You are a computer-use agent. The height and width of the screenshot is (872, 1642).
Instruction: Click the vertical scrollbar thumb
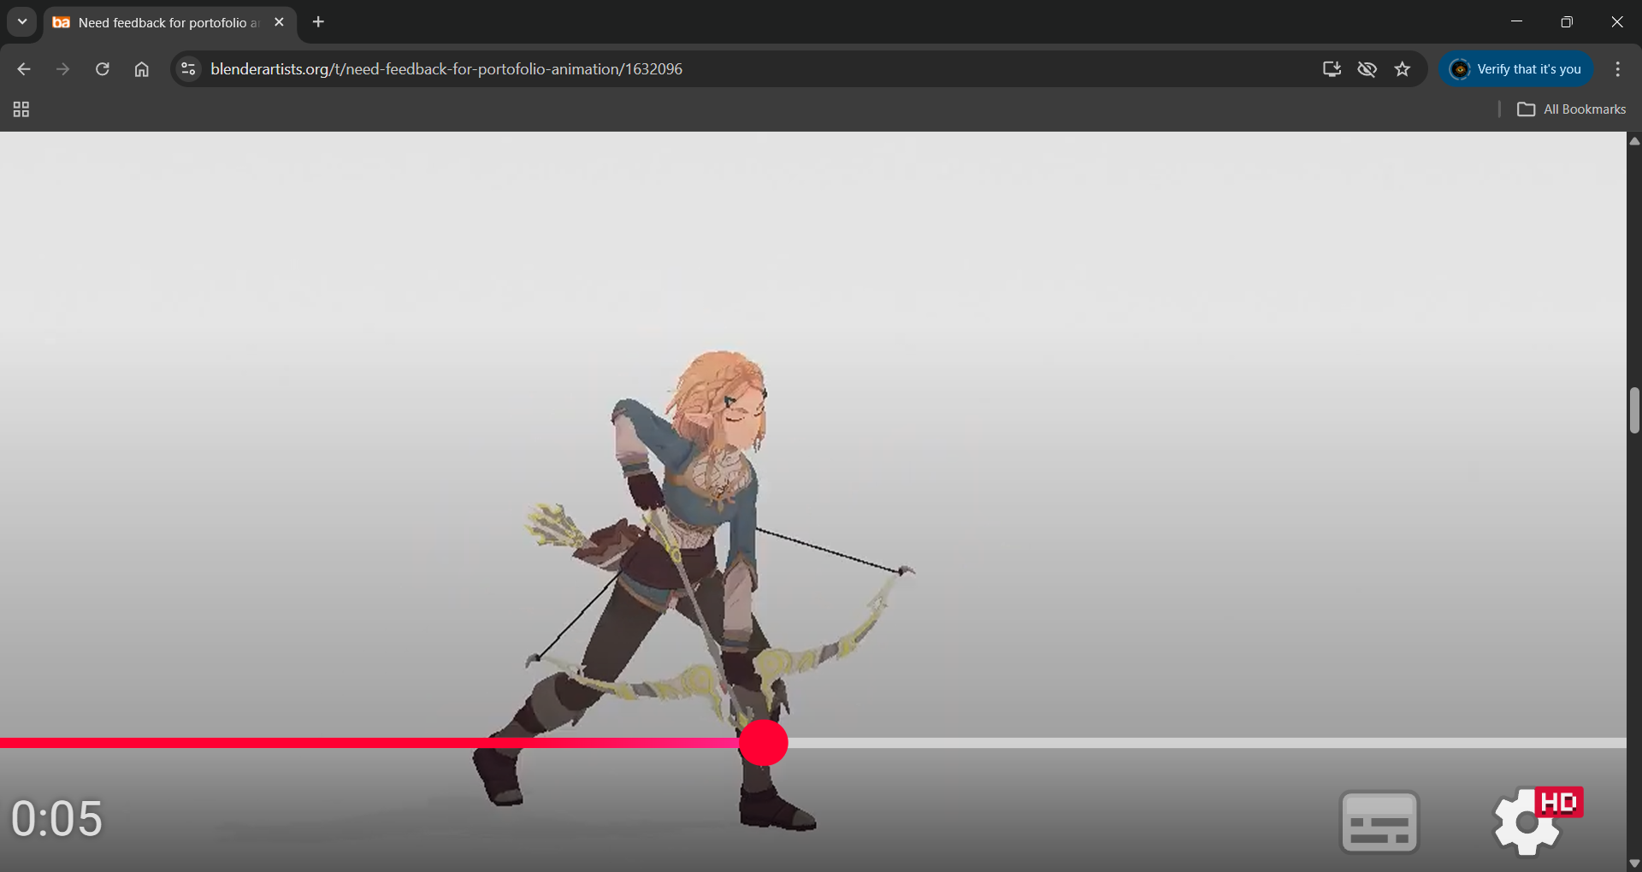pos(1634,410)
